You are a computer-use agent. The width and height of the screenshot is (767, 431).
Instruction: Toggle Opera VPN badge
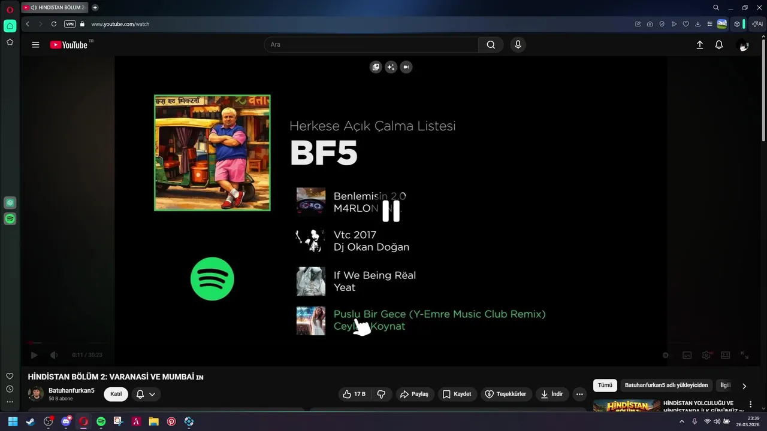[x=70, y=24]
